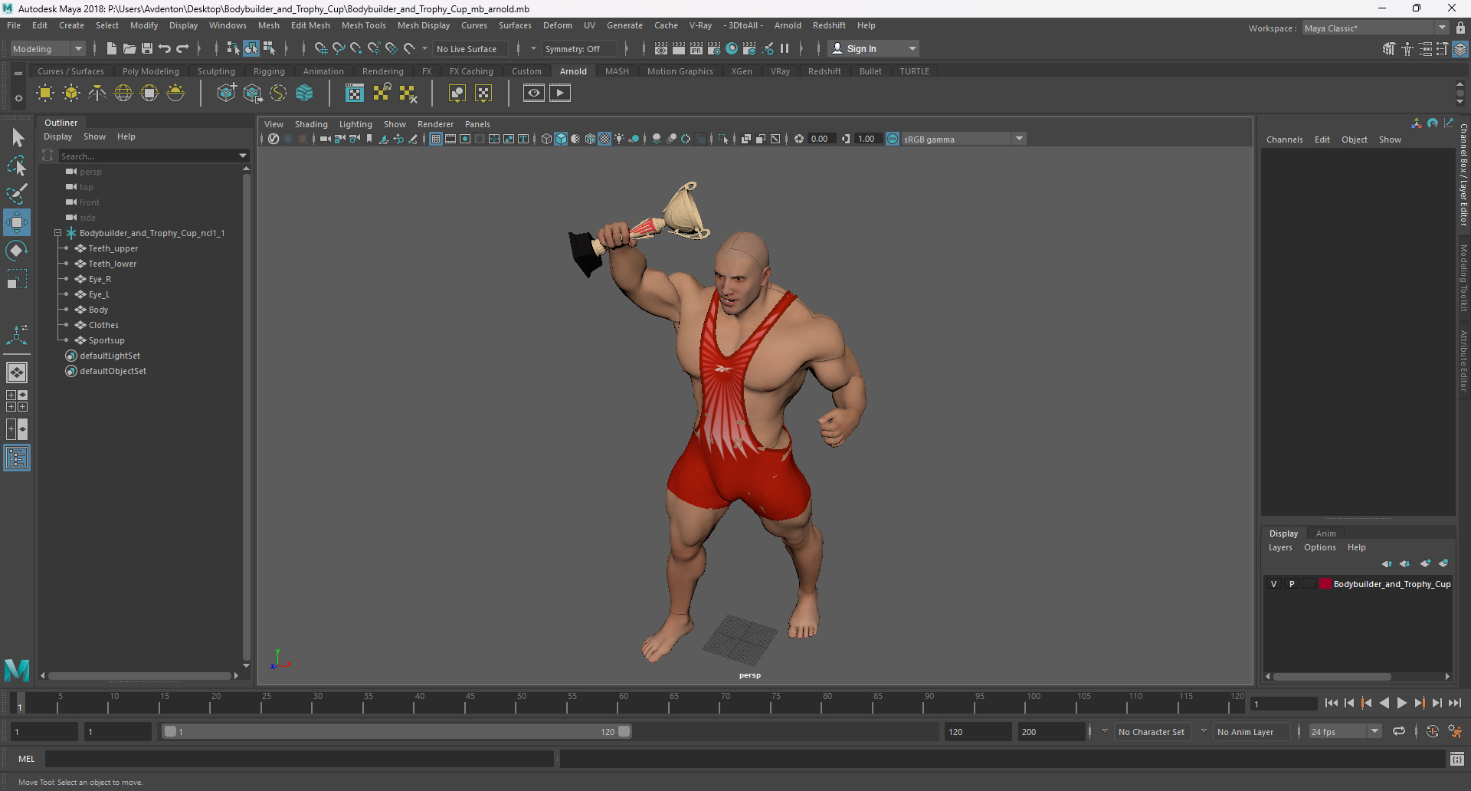Viewport: 1471px width, 791px height.
Task: Click the range slider right handle at 120
Action: [x=624, y=731]
